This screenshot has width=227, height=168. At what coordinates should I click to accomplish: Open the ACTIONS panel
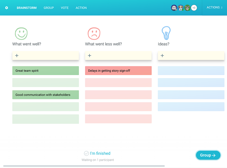tap(214, 8)
